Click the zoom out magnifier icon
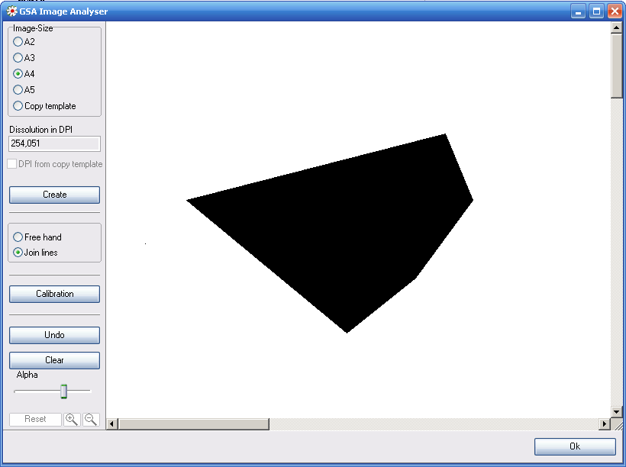626x467 pixels. [x=91, y=419]
